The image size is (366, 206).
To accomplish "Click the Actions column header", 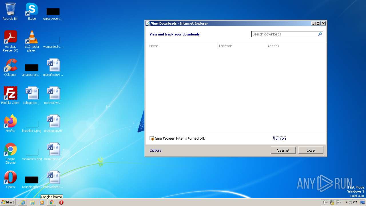I will click(296, 46).
